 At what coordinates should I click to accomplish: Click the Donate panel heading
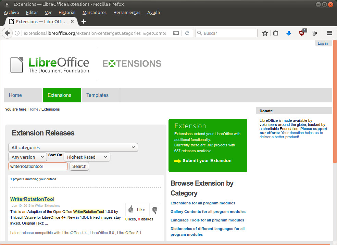click(294, 111)
